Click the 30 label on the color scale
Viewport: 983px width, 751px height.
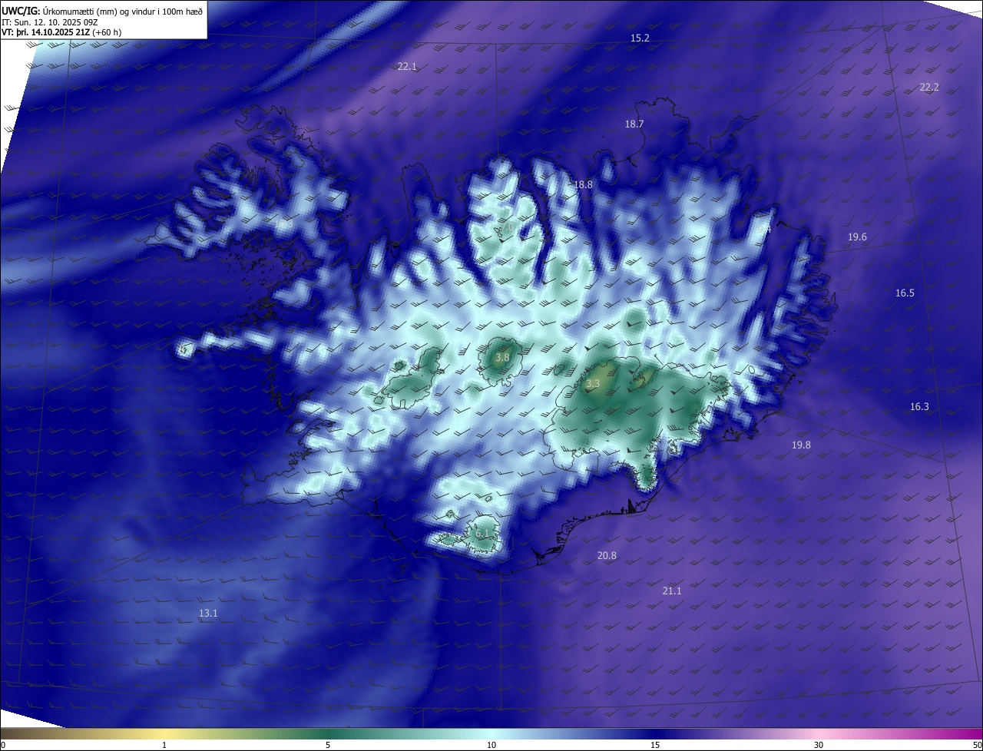pos(819,745)
